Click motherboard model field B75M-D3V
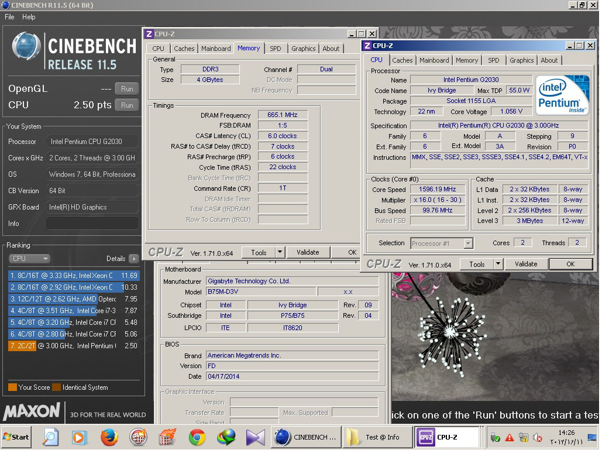Image resolution: width=602 pixels, height=453 pixels. click(261, 291)
